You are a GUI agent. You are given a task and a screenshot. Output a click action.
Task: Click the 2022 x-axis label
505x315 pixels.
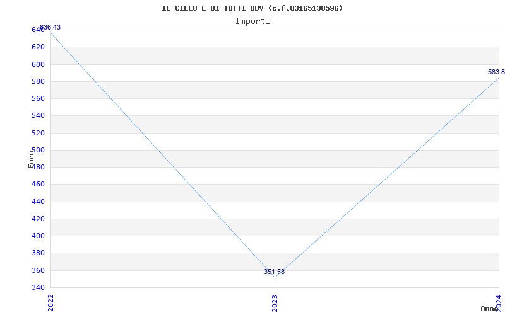(x=50, y=303)
